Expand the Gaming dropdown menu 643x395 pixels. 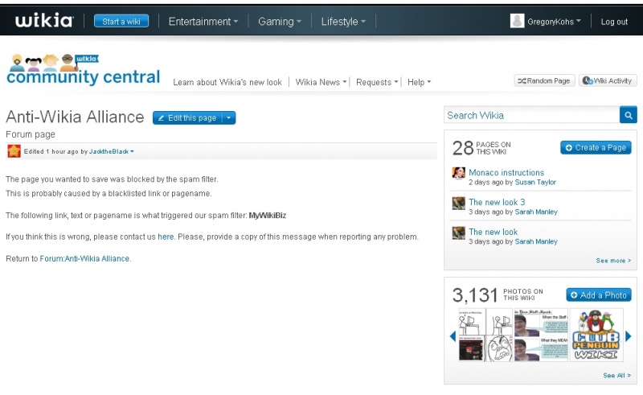point(280,22)
